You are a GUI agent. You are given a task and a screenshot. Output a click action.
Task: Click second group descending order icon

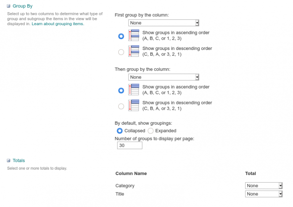(134, 106)
